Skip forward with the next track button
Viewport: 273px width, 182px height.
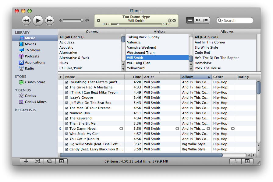tap(50, 20)
